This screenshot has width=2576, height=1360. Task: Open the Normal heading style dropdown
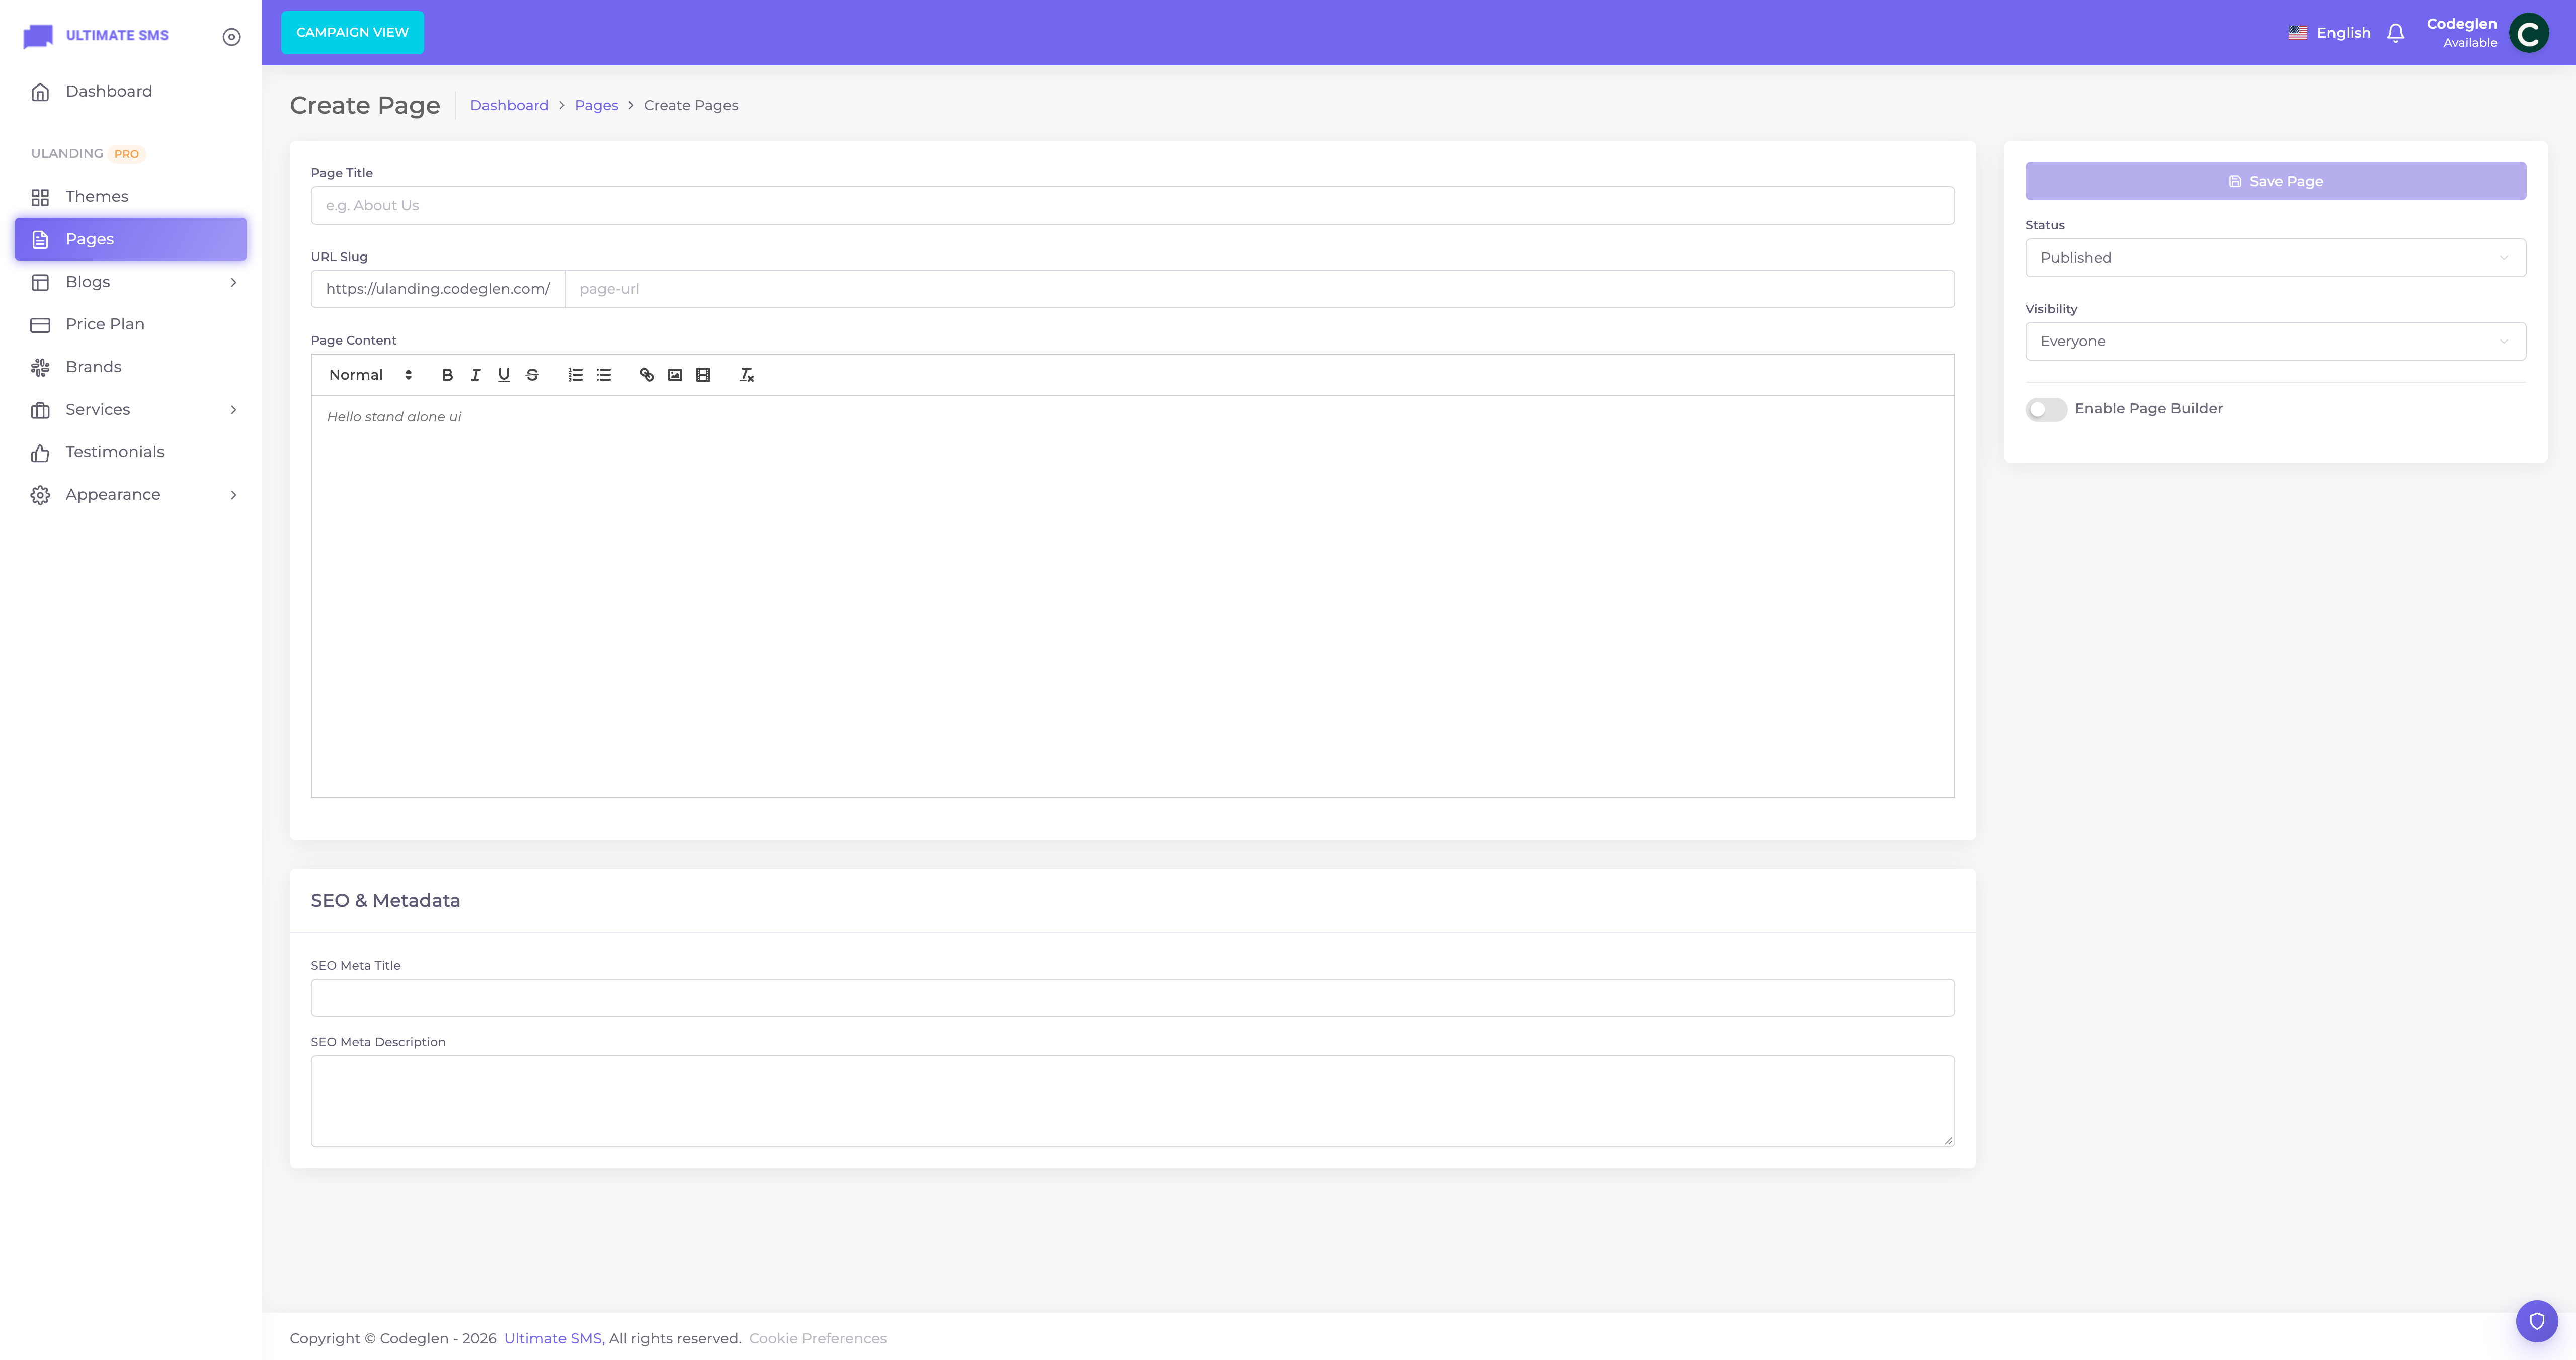[x=370, y=375]
